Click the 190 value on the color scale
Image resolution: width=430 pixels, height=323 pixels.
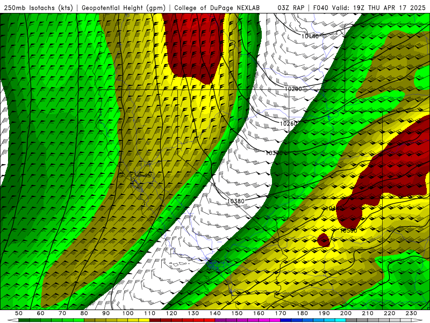(324, 313)
